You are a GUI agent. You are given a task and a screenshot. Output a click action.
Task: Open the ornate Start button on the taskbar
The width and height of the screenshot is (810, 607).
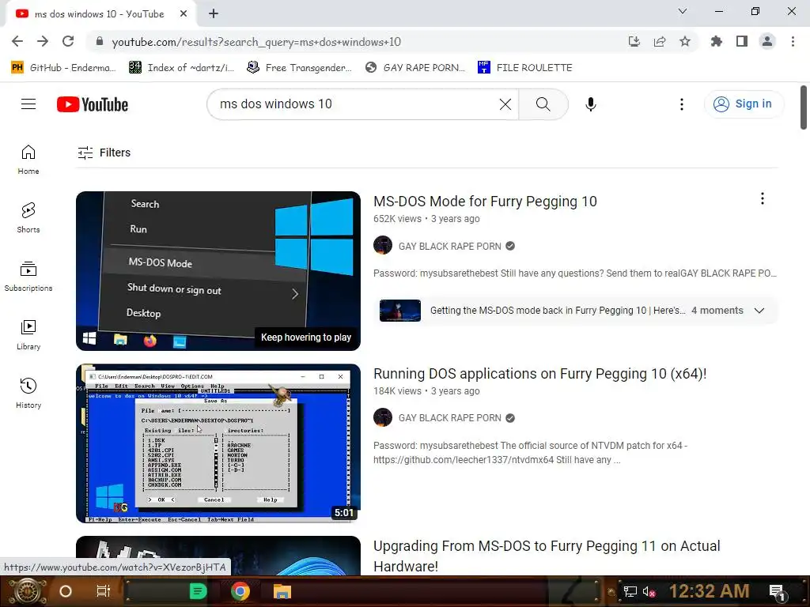pos(27,591)
